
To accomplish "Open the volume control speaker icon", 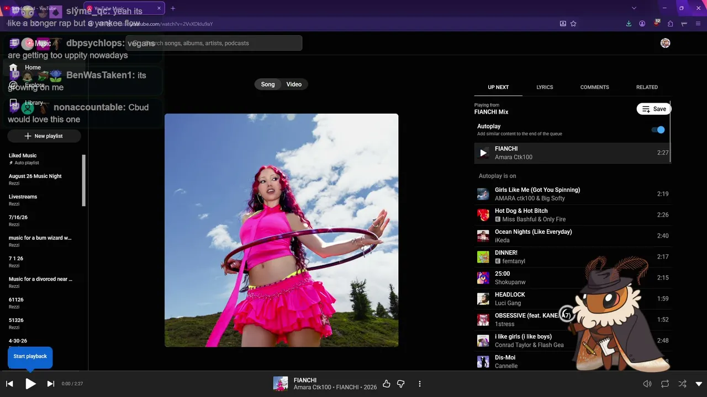I will tap(647, 384).
